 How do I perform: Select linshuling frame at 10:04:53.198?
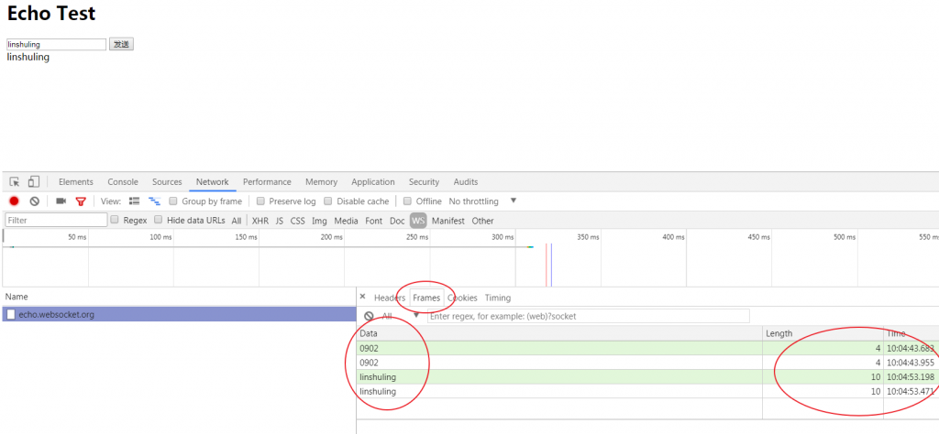click(x=647, y=376)
